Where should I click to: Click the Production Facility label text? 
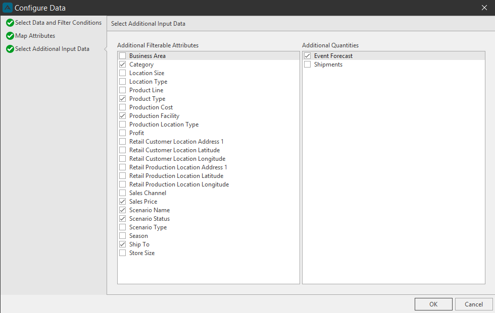tap(154, 116)
